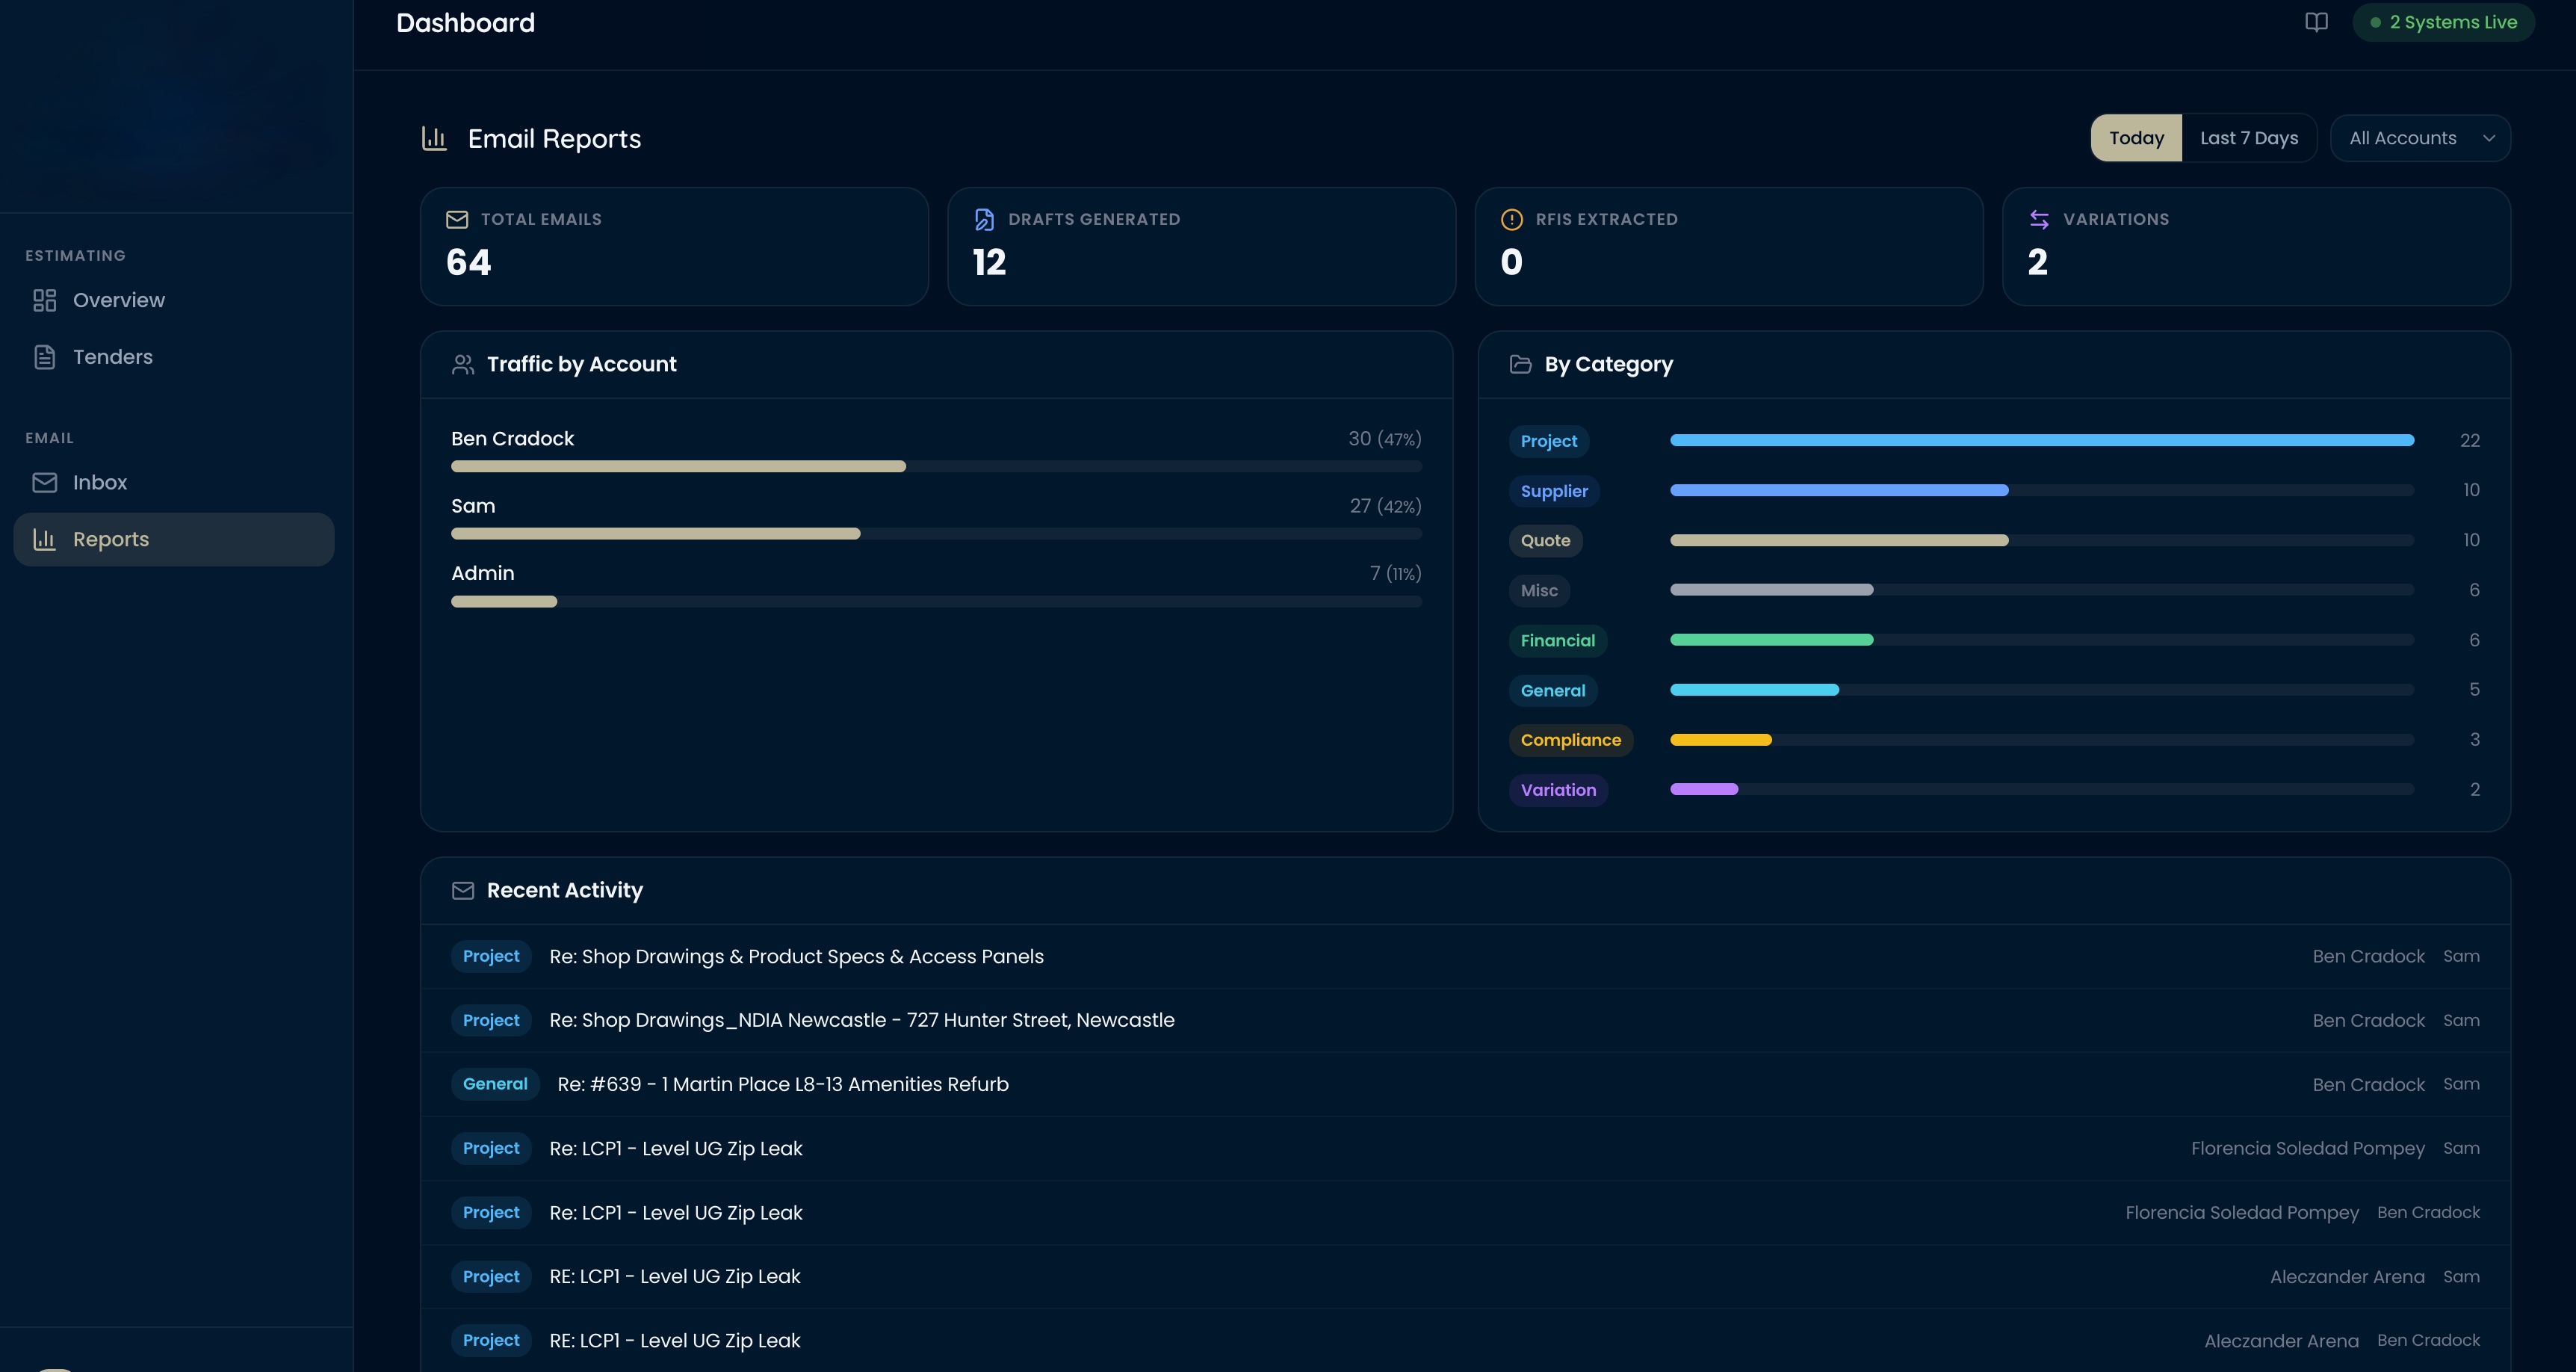Click the Ben Cradock traffic progress bar
The image size is (2576, 1372).
click(936, 466)
